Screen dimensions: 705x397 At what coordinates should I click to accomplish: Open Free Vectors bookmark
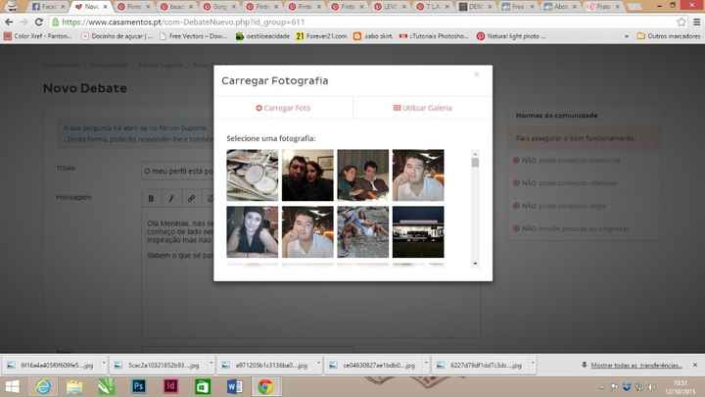[x=194, y=36]
